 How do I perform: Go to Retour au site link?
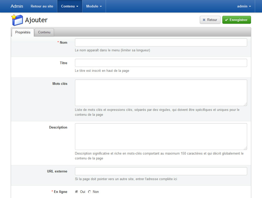point(42,6)
